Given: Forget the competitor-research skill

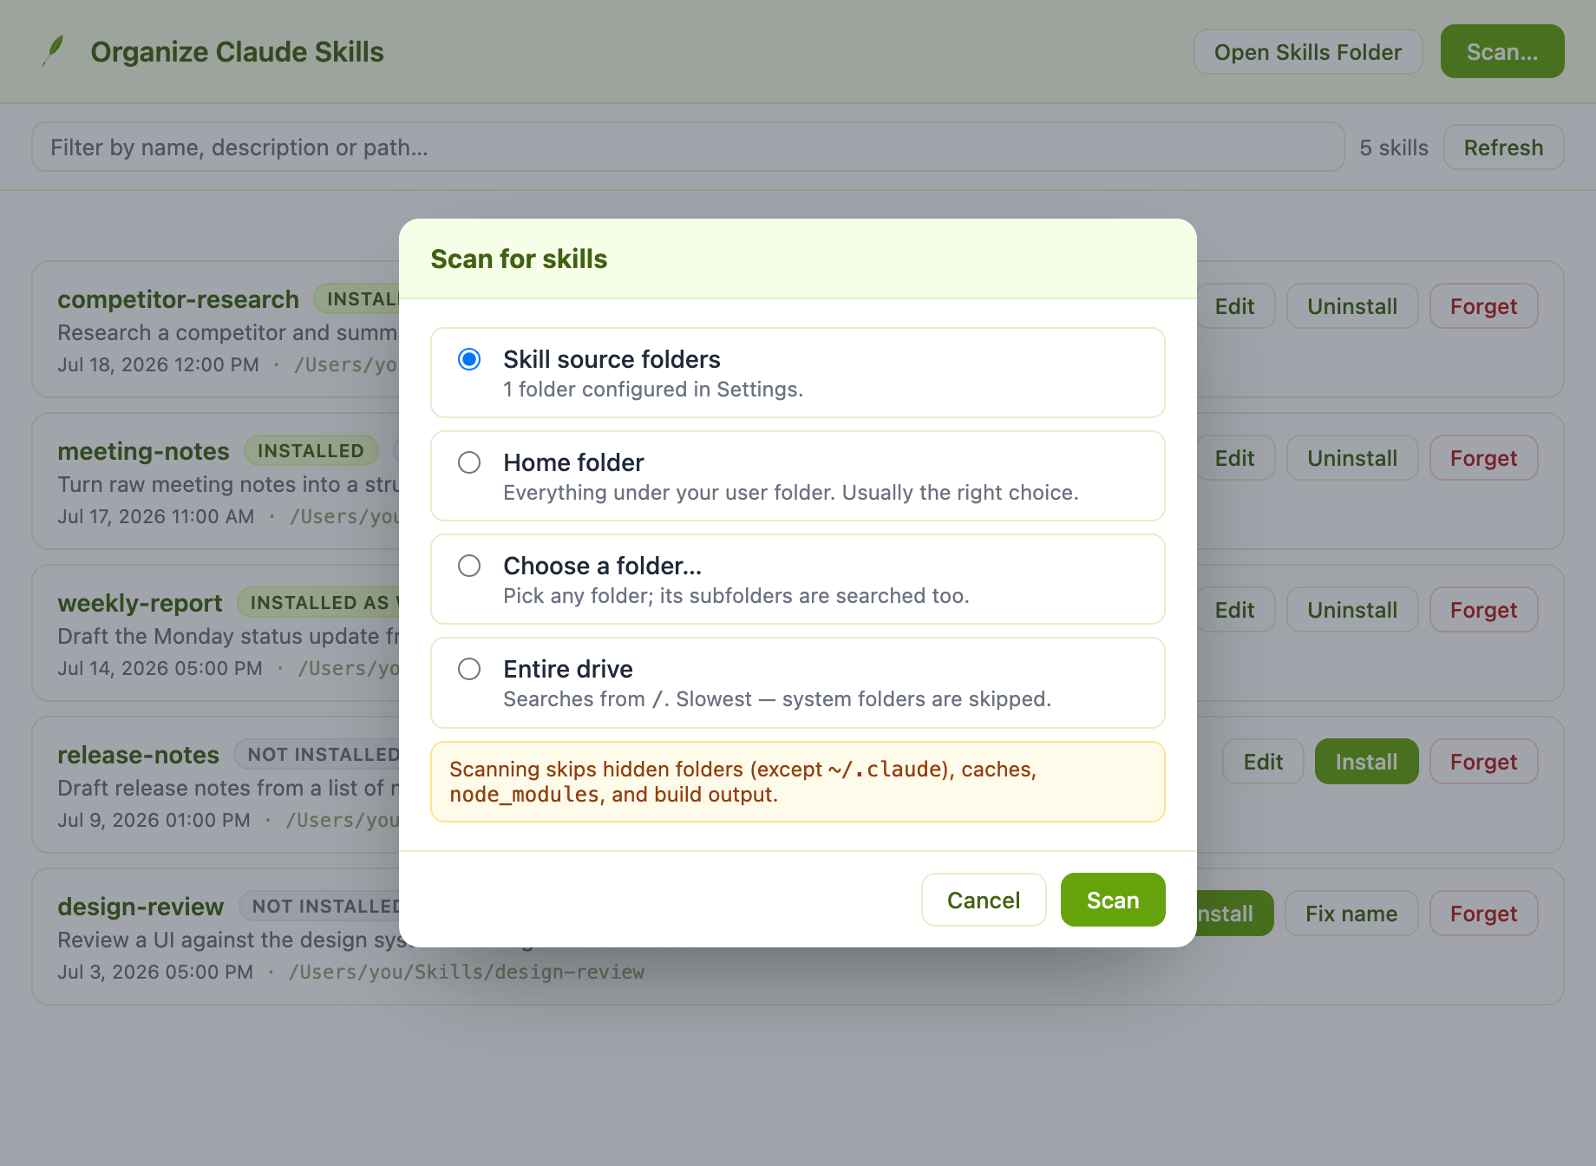Looking at the screenshot, I should click(x=1484, y=306).
